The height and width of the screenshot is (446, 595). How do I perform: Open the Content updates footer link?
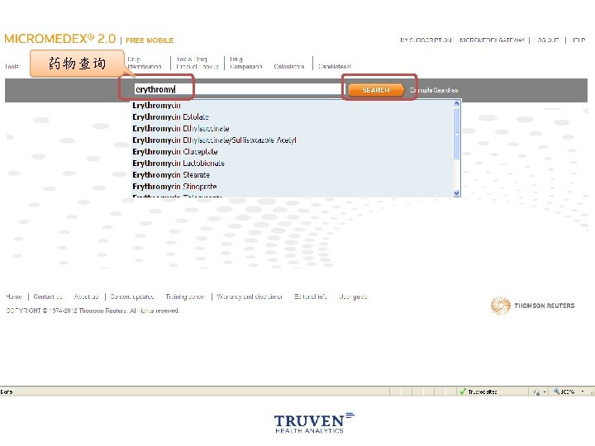(x=132, y=297)
